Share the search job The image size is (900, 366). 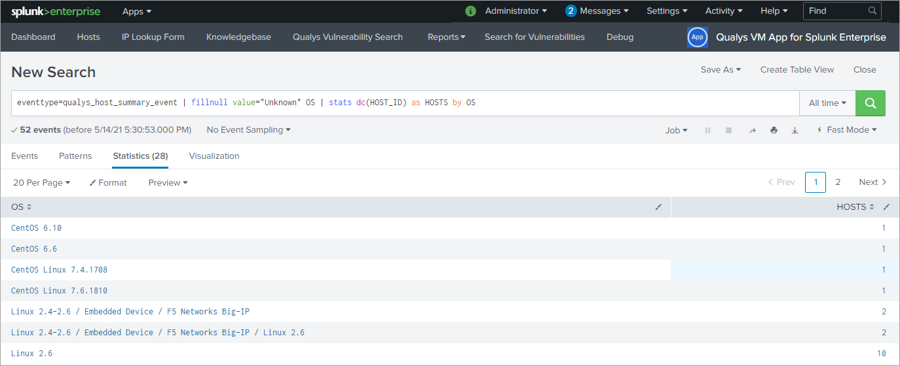(753, 130)
